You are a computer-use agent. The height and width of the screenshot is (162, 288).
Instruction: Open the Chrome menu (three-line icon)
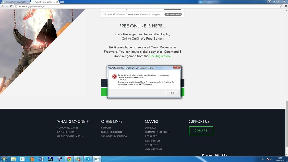coord(285,6)
